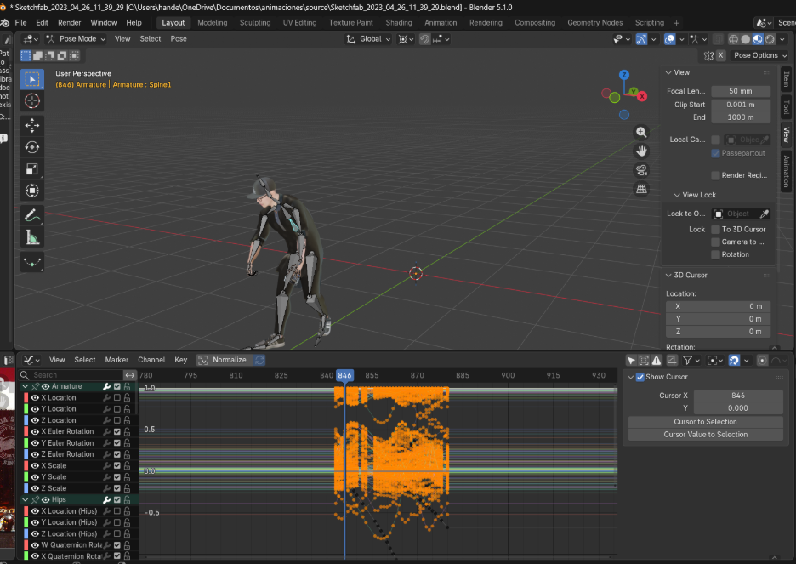This screenshot has width=796, height=564.
Task: Activate the Rotate tool
Action: [x=32, y=147]
